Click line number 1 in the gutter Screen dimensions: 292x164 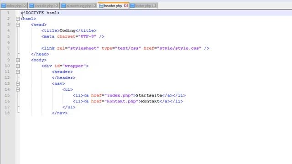[8, 13]
